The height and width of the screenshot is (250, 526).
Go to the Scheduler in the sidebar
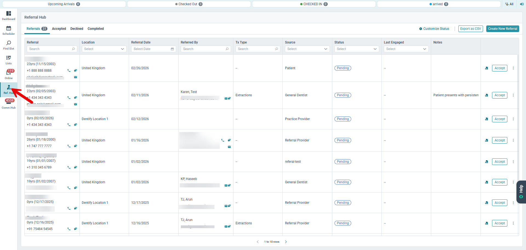[8, 30]
